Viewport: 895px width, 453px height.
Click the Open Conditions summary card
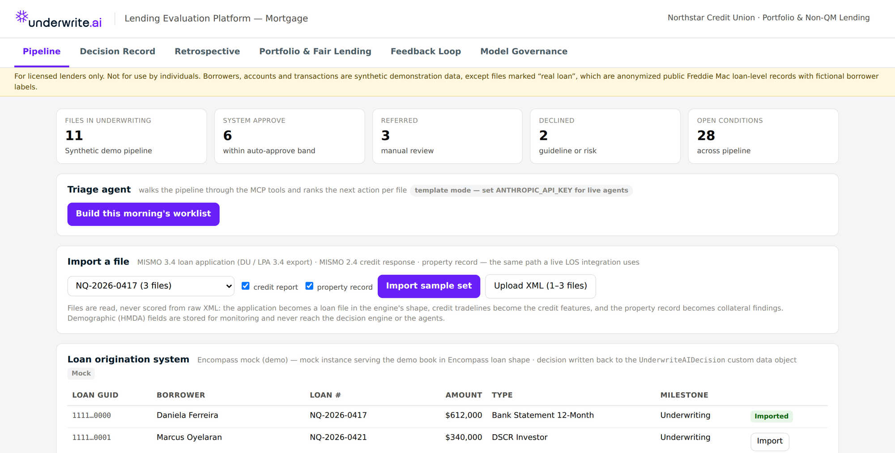[x=763, y=136]
